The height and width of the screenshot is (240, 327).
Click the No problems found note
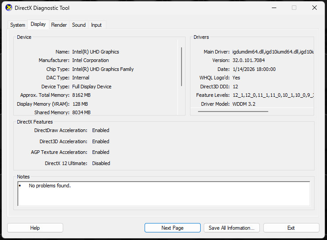50,186
